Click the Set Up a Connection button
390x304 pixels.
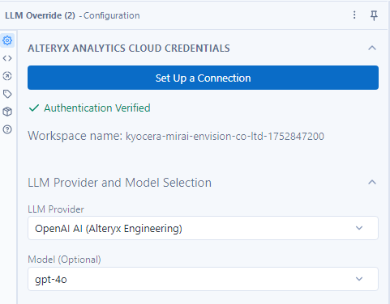(203, 78)
